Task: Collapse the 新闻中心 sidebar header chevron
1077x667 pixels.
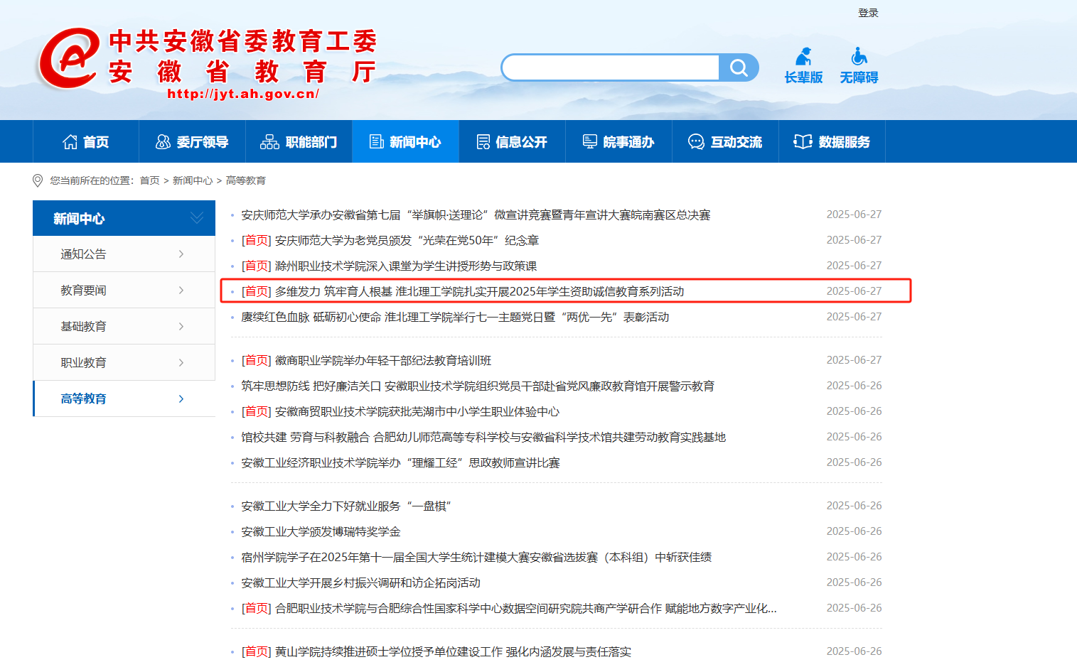Action: pyautogui.click(x=197, y=218)
